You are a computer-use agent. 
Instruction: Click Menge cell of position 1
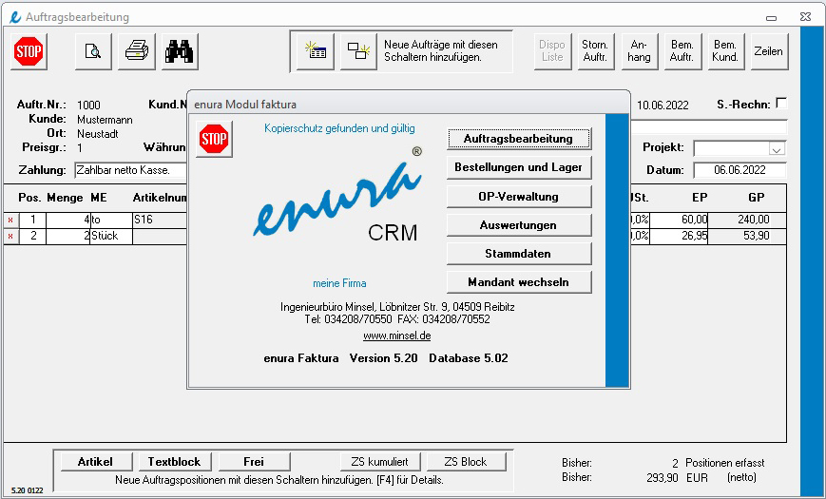click(x=68, y=221)
